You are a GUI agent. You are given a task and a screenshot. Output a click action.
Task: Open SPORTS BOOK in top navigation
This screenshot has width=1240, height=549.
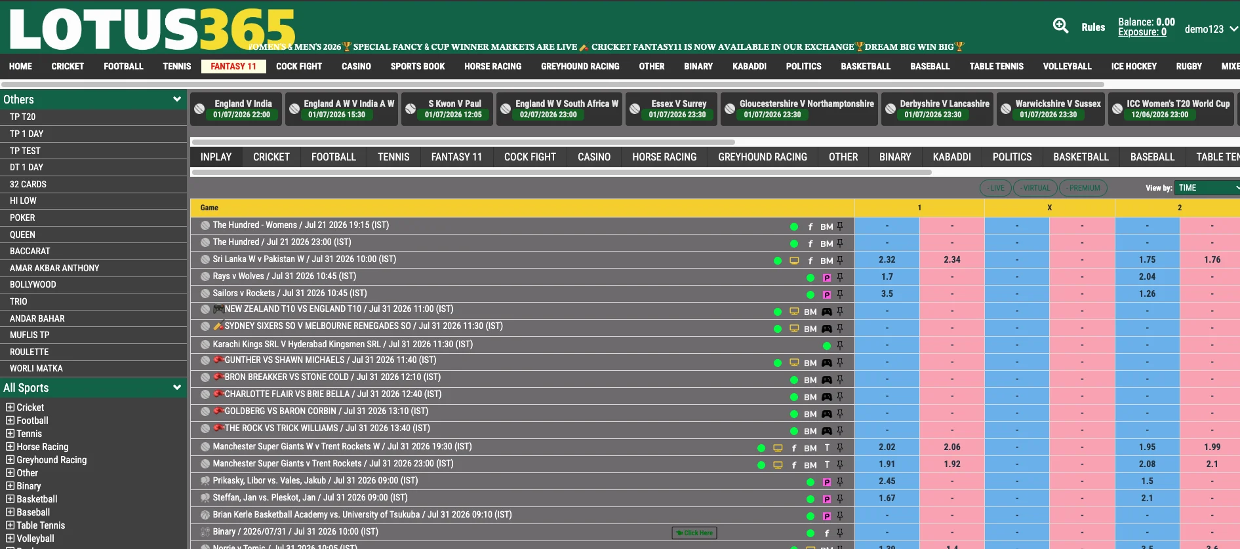tap(418, 66)
